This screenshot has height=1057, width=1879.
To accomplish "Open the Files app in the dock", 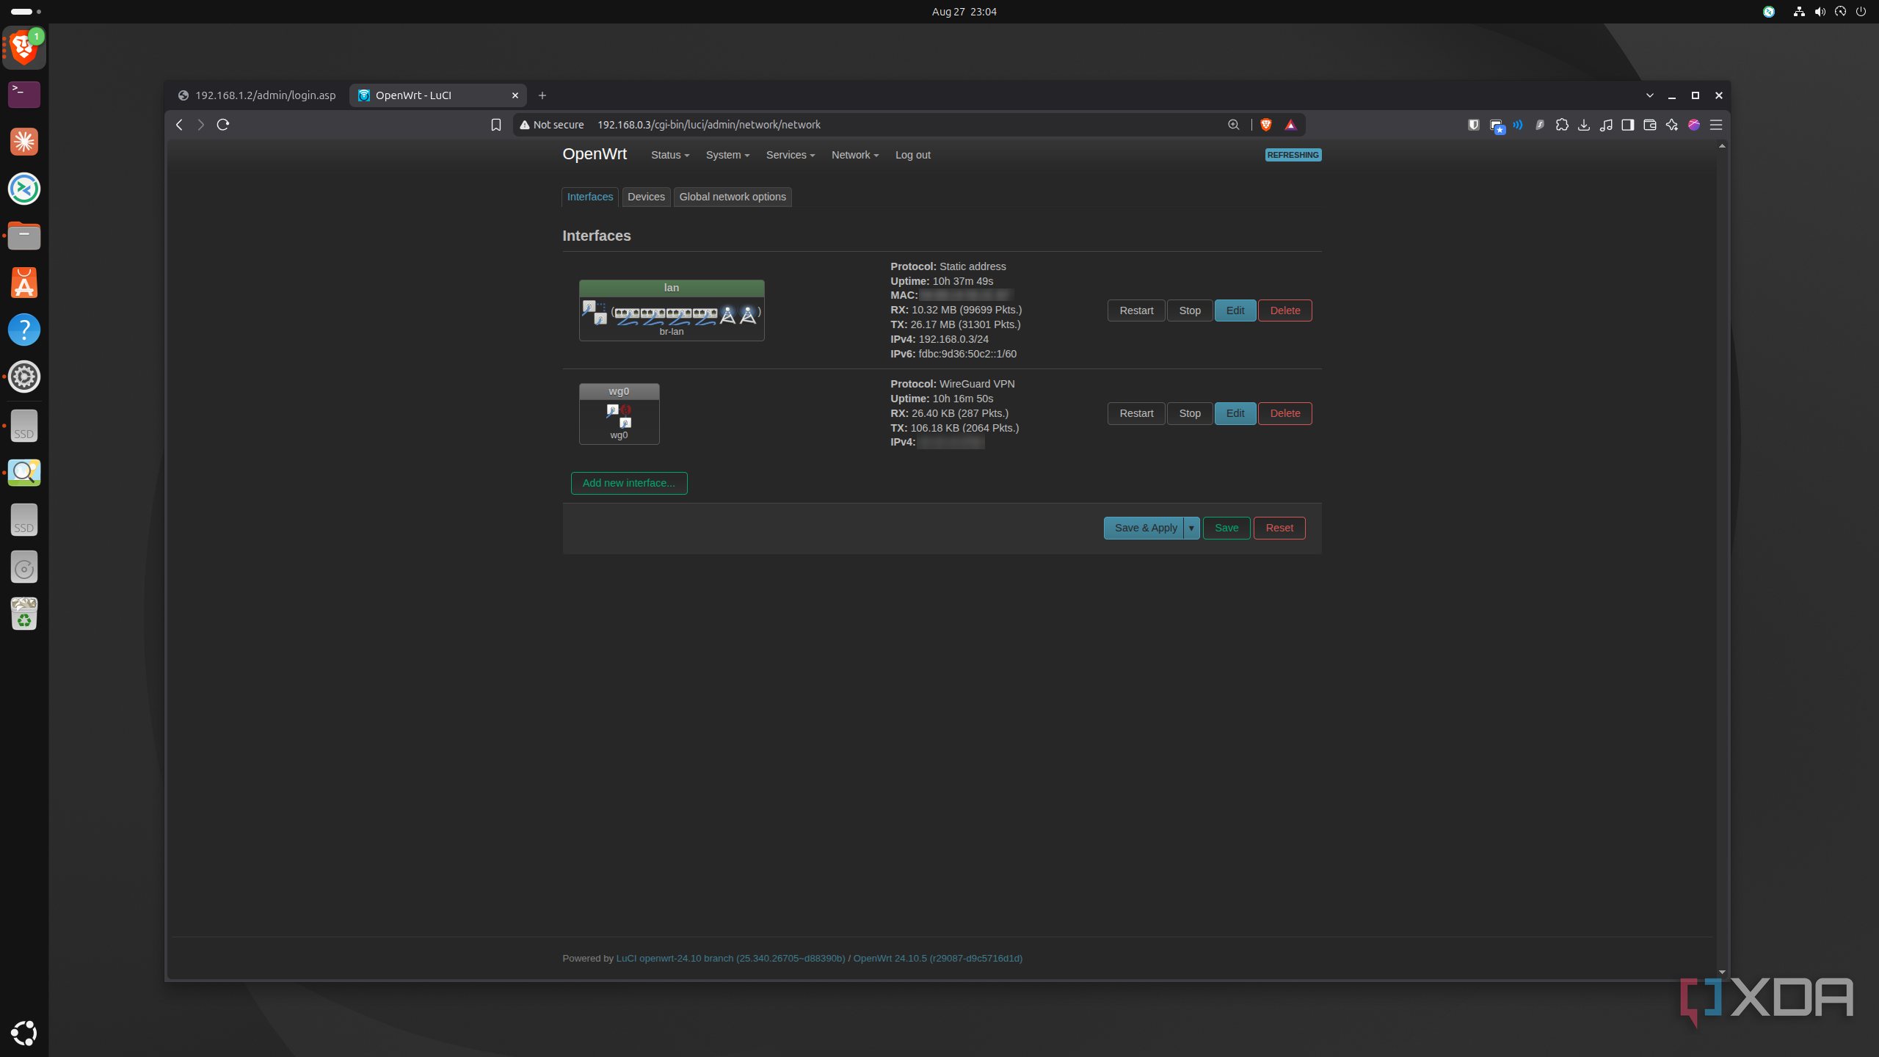I will [24, 236].
